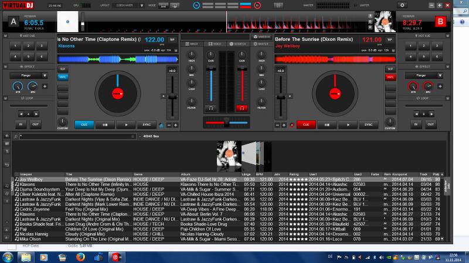The image size is (469, 263).
Task: Click the Windows Start button
Action: pos(8,257)
